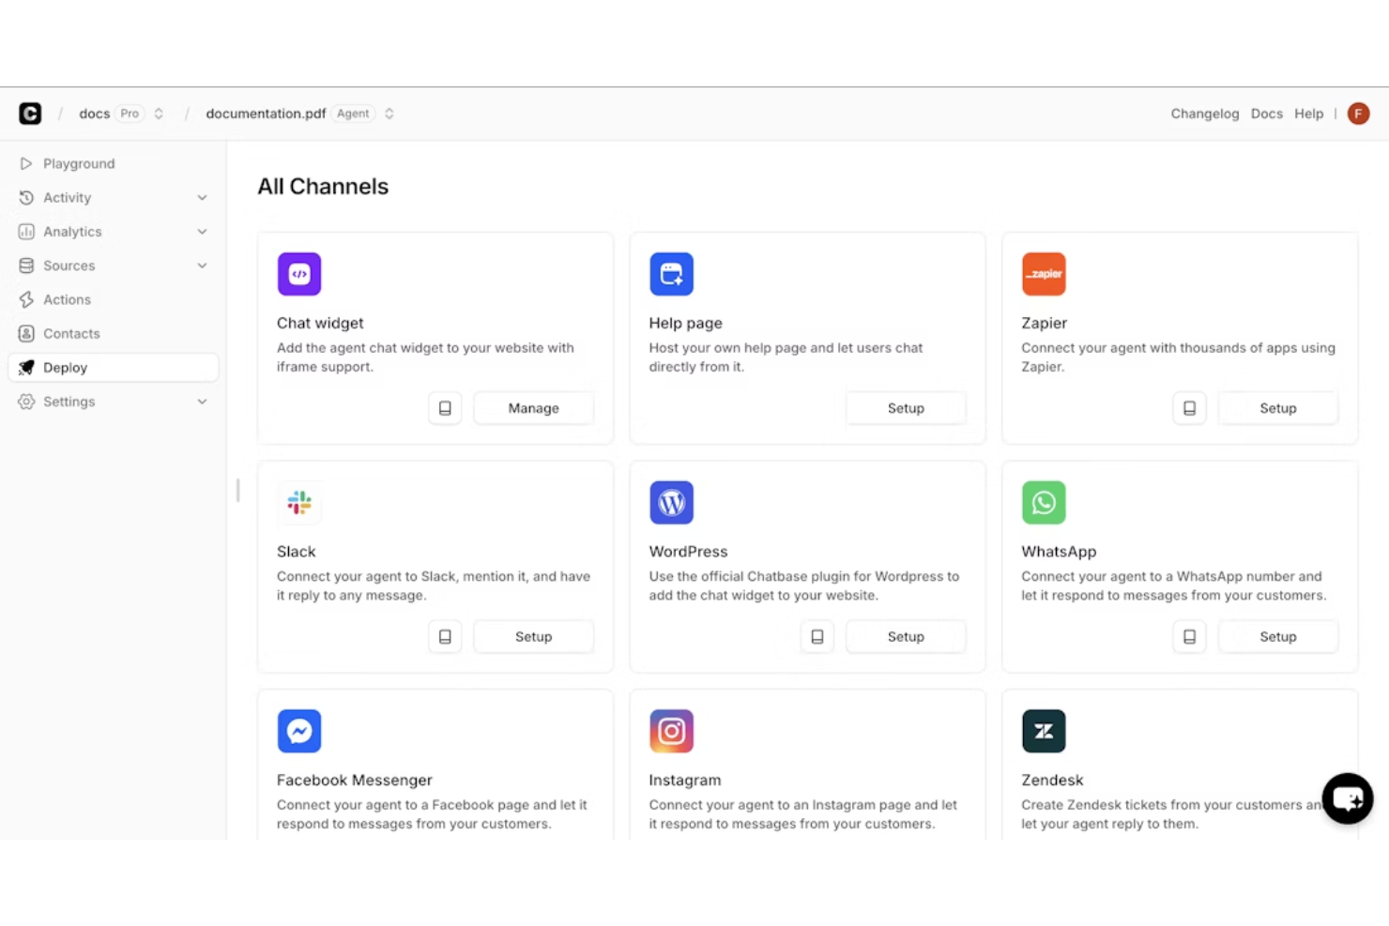Select Playground in the sidebar
Viewport: 1389px width, 926px height.
pos(79,163)
